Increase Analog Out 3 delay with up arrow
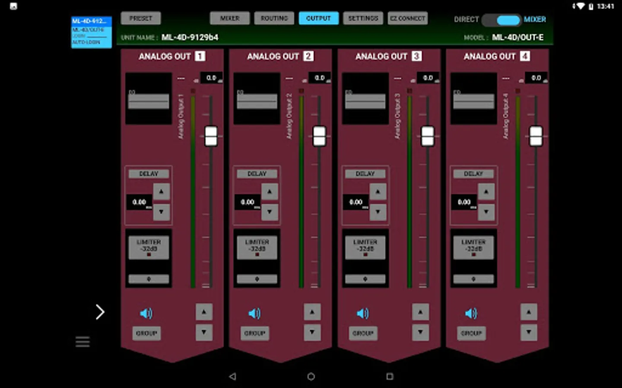Viewport: 622px width, 388px height. (378, 191)
